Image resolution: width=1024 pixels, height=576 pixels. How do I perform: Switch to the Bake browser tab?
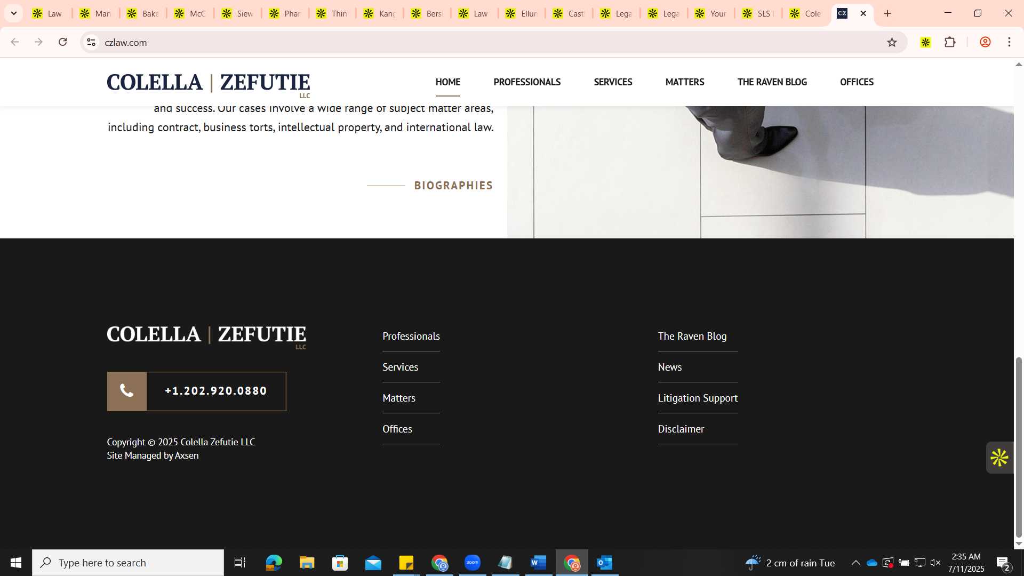[x=142, y=13]
